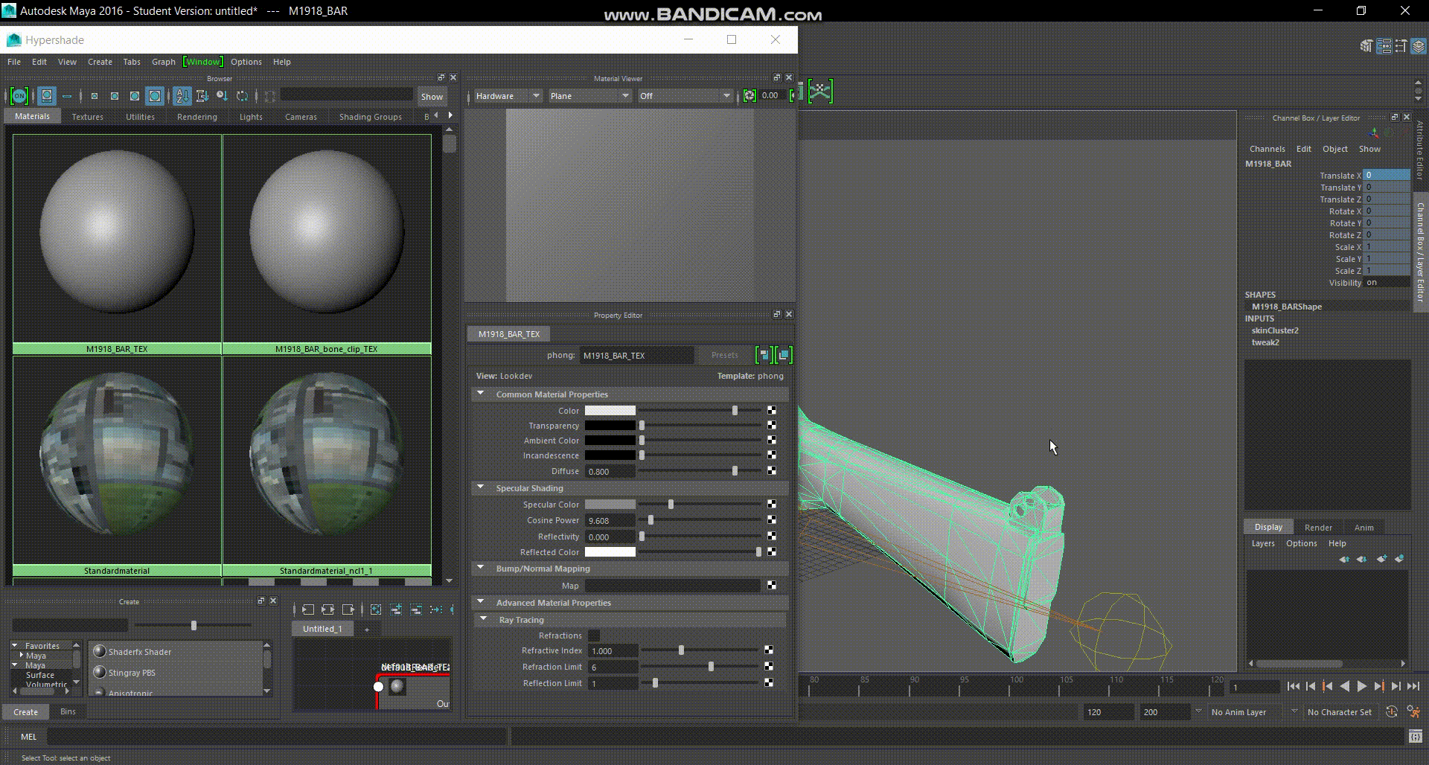Click the Diffuse slider handle
This screenshot has height=765, width=1429.
point(735,471)
